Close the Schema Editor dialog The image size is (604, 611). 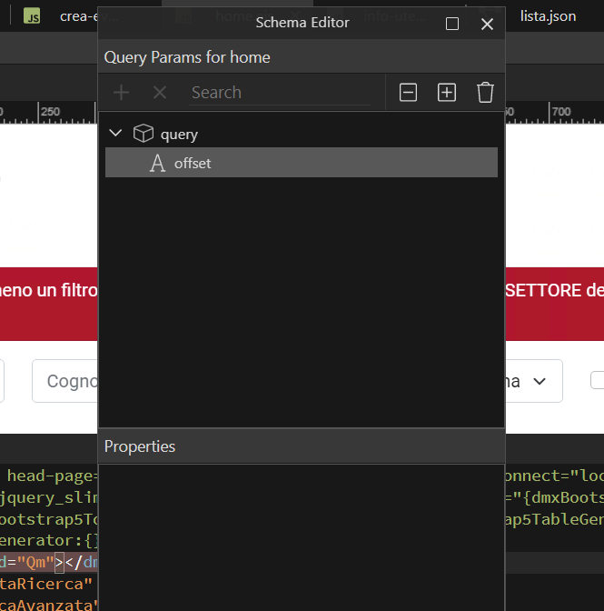tap(487, 24)
